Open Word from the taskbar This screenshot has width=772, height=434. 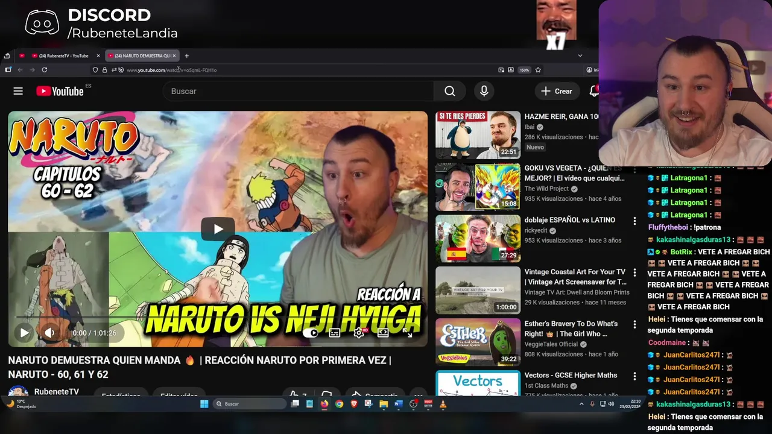pyautogui.click(x=398, y=404)
